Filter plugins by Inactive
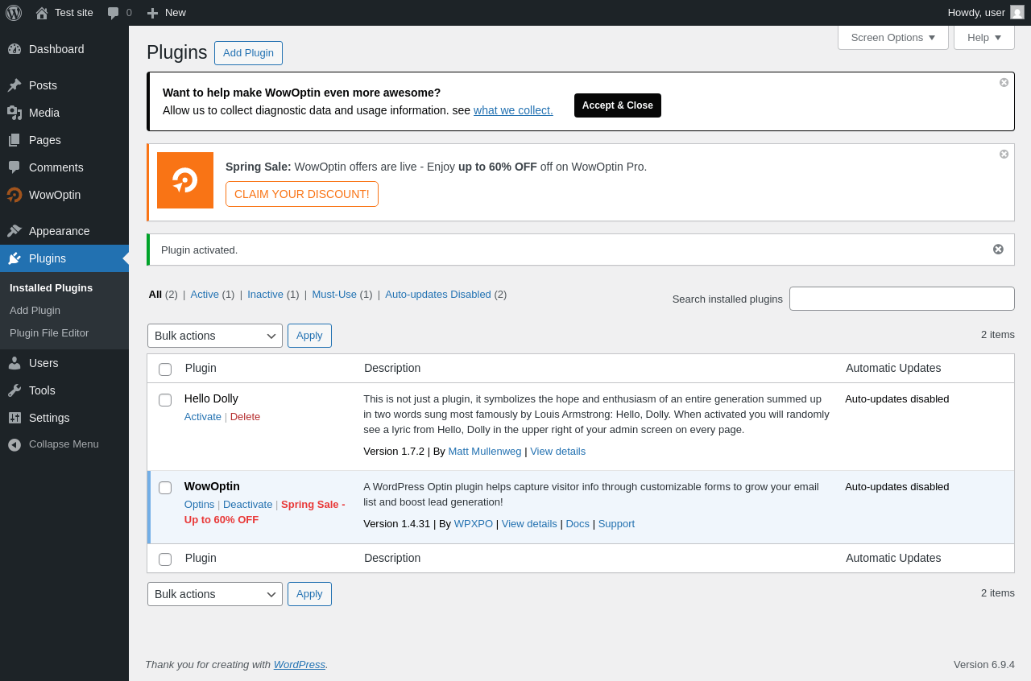The width and height of the screenshot is (1031, 681). click(265, 295)
